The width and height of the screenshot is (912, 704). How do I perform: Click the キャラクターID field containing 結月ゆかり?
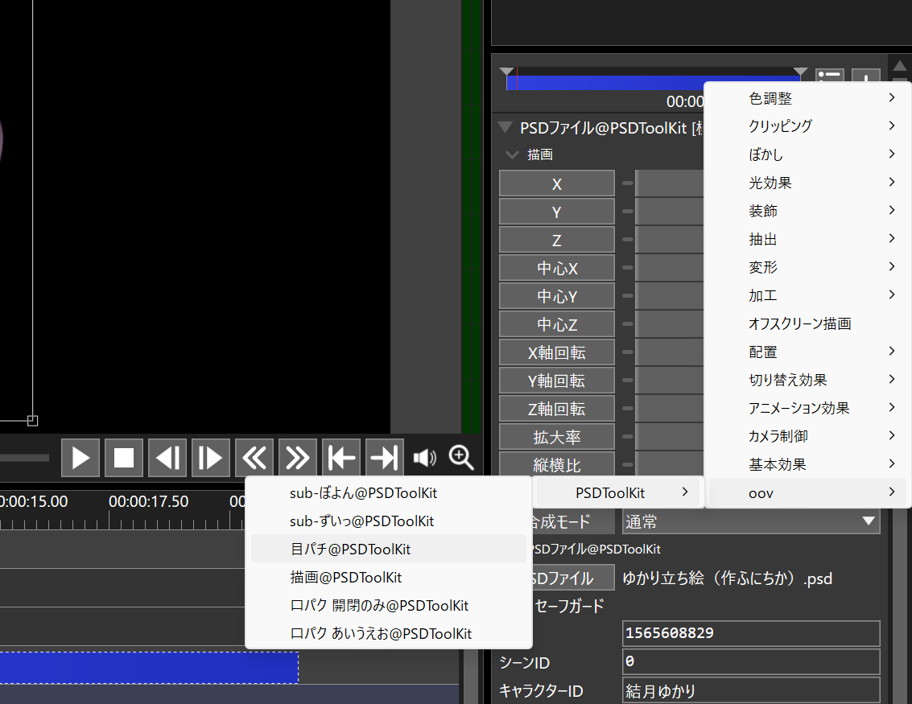[750, 690]
